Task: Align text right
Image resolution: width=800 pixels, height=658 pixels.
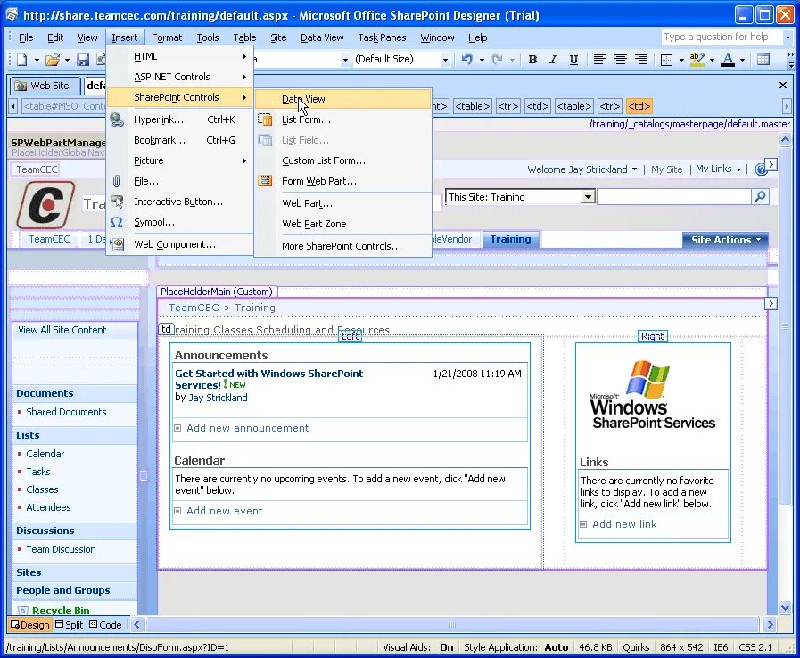Action: (x=641, y=59)
